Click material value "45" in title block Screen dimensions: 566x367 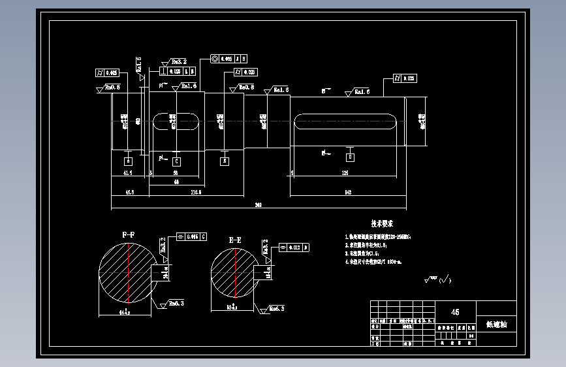pyautogui.click(x=455, y=311)
